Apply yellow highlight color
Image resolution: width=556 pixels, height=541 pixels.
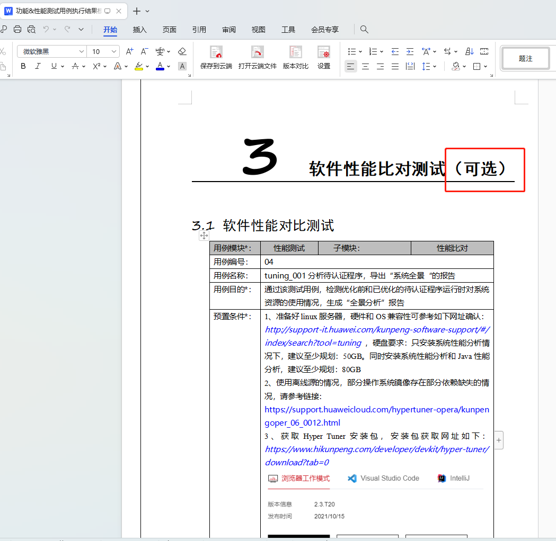[139, 66]
